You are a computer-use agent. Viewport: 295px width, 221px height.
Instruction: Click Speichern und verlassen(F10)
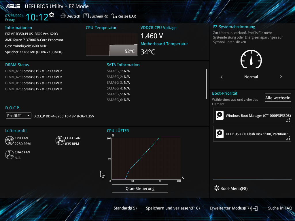click(173, 208)
